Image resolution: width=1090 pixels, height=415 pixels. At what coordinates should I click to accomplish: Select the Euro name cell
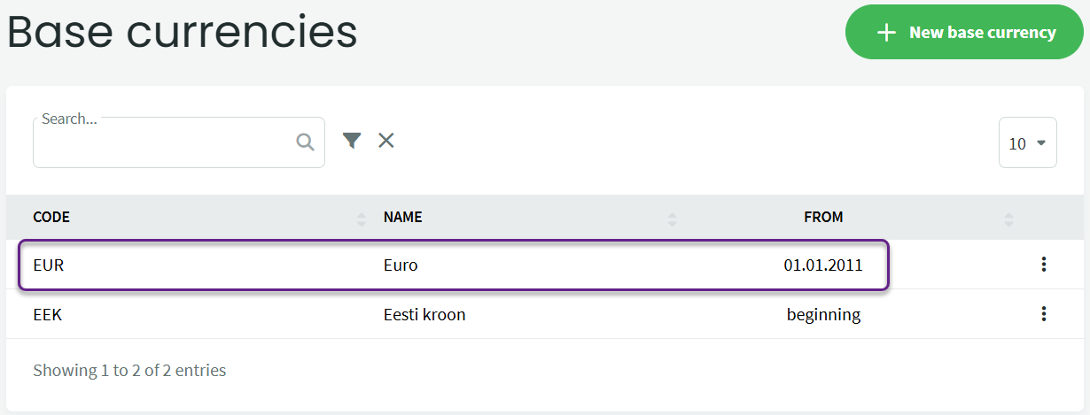(401, 265)
